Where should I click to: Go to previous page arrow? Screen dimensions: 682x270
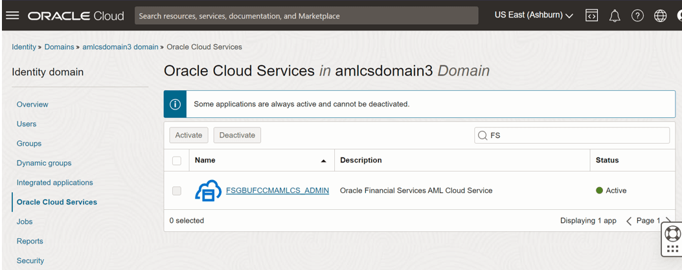tap(628, 221)
